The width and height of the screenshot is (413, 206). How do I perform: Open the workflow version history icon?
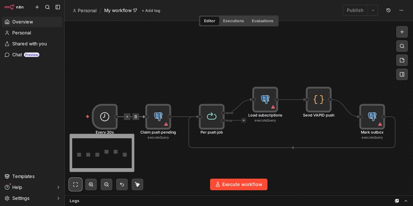pyautogui.click(x=388, y=10)
